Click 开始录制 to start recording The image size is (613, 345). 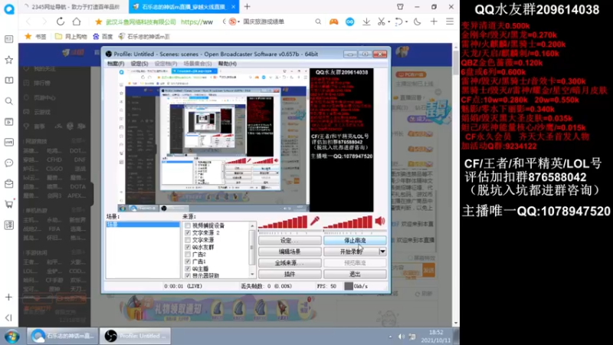click(x=351, y=251)
